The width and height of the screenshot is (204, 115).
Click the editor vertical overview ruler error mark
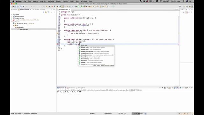(178, 44)
